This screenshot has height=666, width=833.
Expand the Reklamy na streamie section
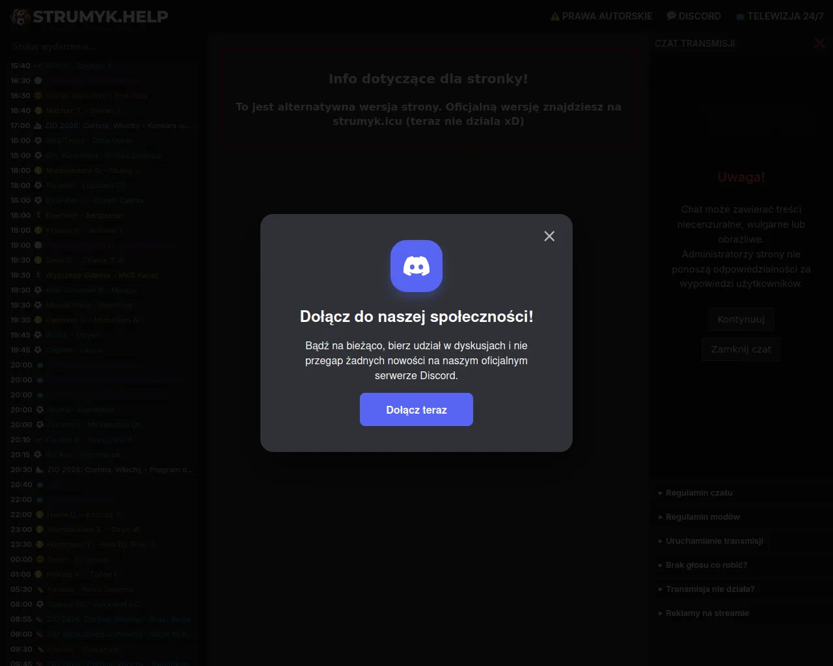(703, 613)
